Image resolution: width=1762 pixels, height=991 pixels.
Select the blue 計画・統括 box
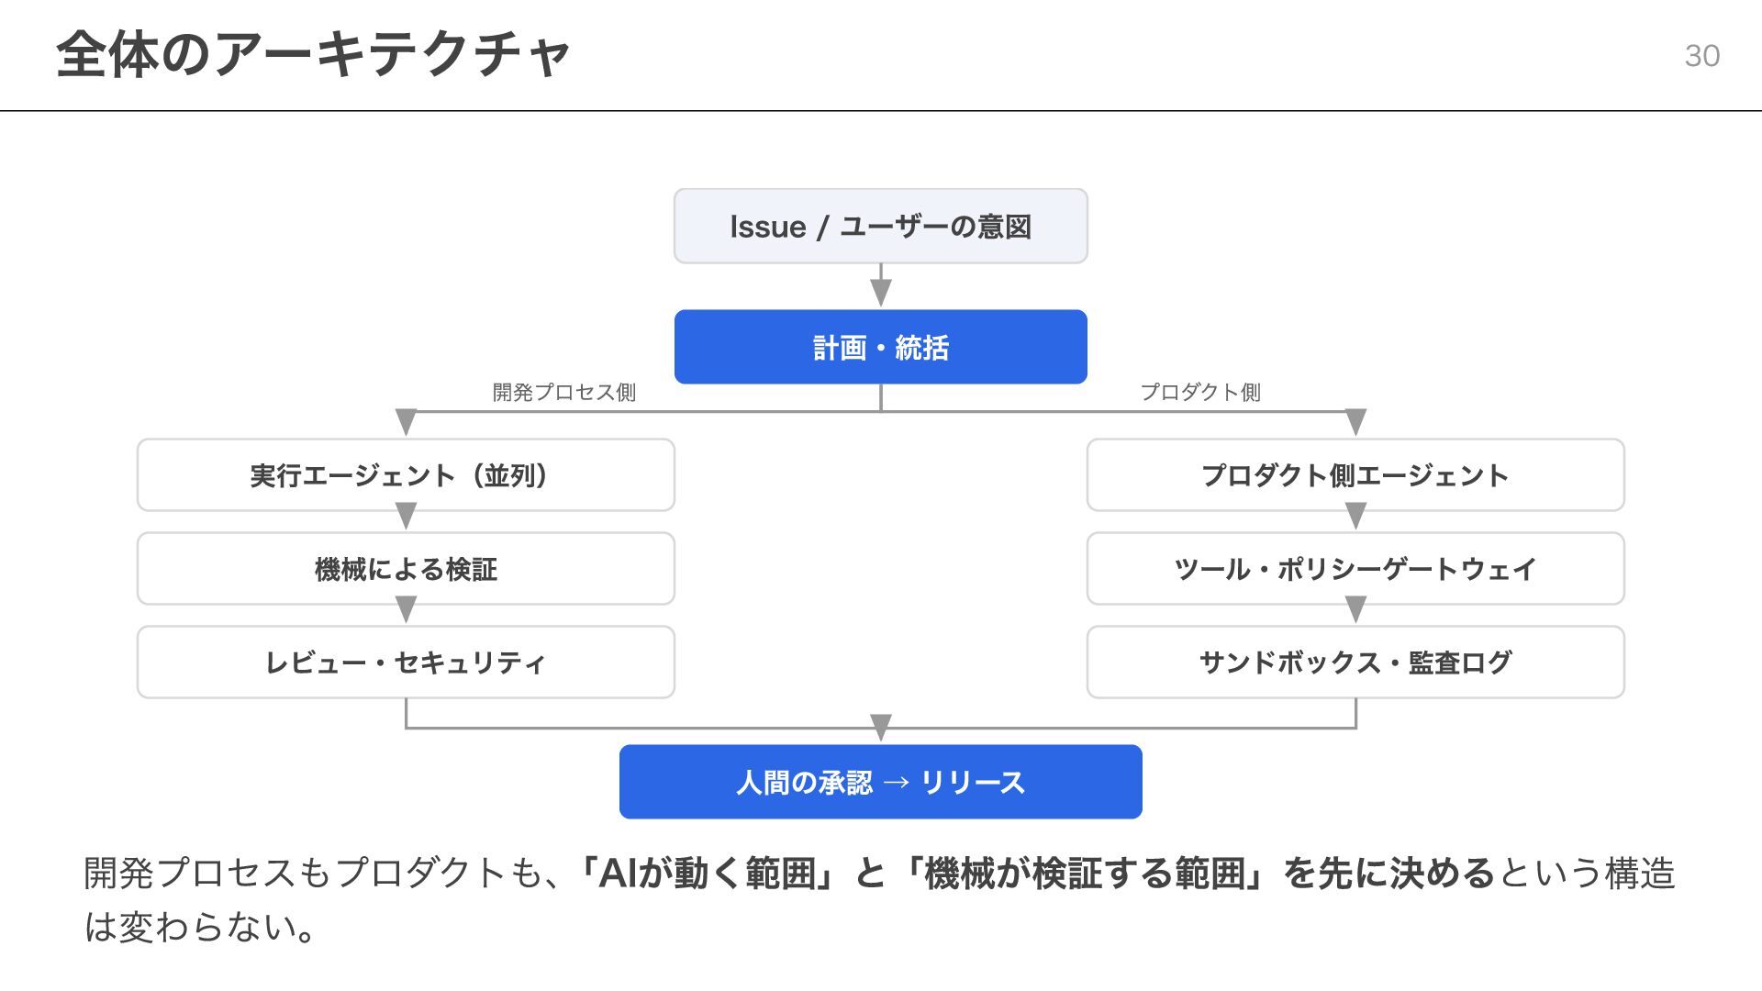click(x=881, y=347)
